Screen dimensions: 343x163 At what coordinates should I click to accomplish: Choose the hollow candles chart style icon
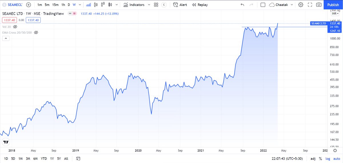(103, 5)
